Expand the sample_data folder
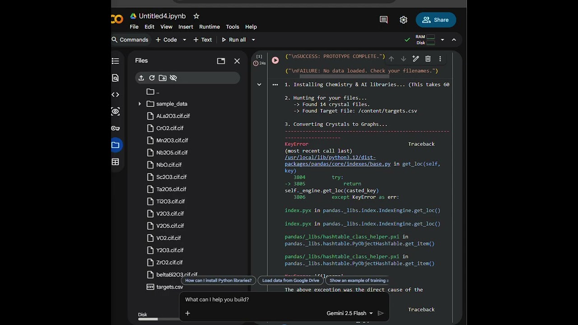Viewport: 578px width, 325px height. click(x=140, y=104)
